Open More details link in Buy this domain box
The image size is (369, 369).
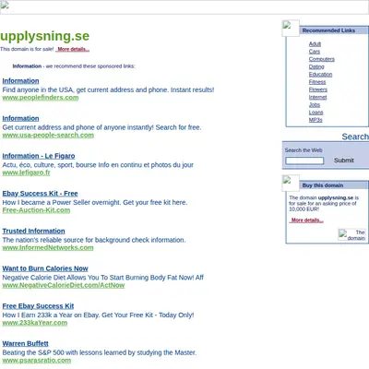tap(306, 220)
